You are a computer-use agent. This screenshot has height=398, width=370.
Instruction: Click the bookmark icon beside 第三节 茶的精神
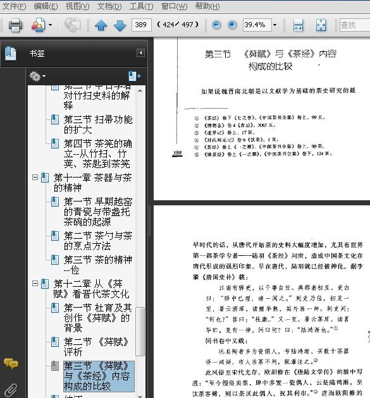55,260
